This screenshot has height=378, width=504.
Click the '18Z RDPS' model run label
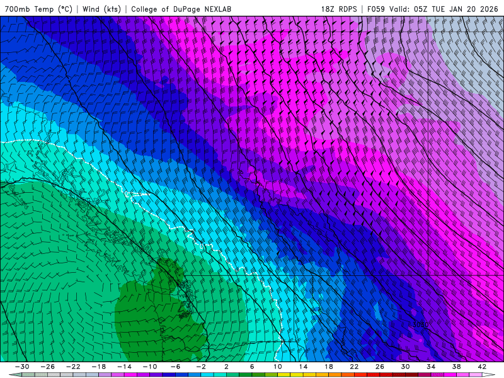(x=339, y=9)
